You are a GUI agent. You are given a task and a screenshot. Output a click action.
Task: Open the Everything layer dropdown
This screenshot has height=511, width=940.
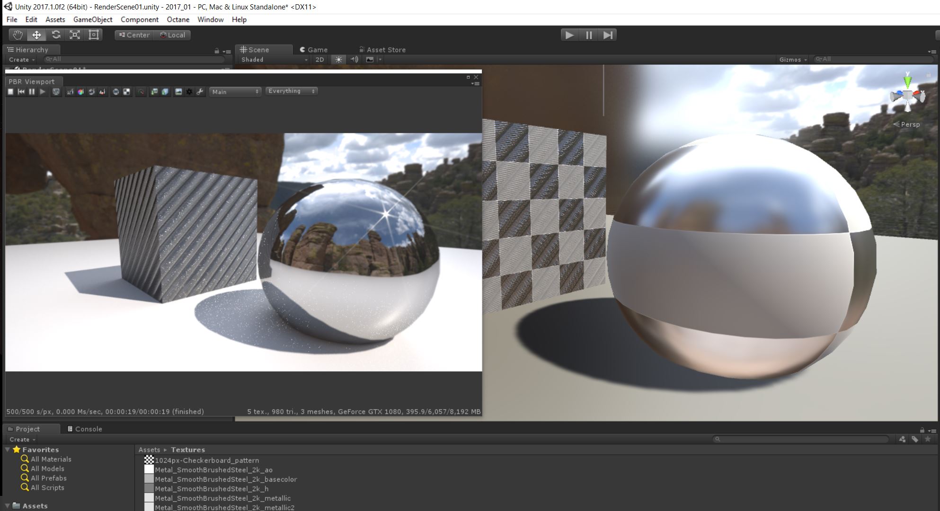tap(291, 91)
